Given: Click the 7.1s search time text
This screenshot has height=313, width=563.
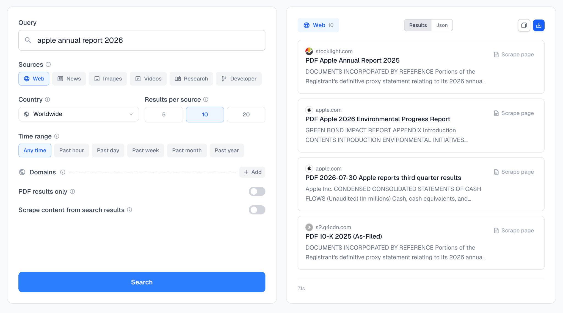Looking at the screenshot, I should [x=301, y=289].
